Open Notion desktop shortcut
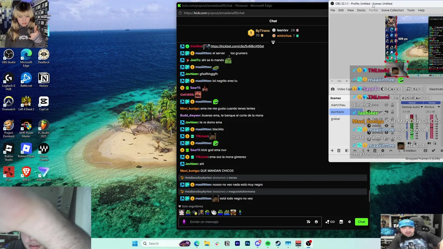 (44, 80)
